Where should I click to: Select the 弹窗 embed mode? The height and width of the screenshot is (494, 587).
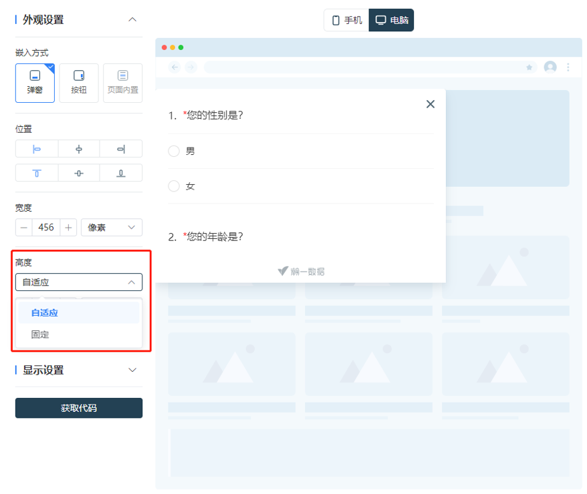(x=35, y=83)
